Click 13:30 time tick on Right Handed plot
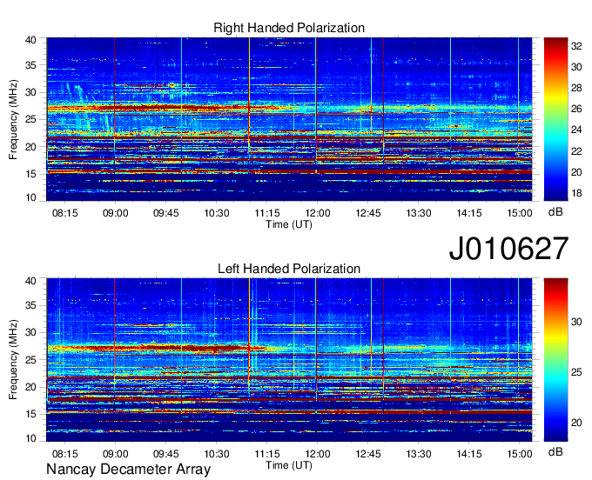Image resolution: width=592 pixels, height=480 pixels. point(419,213)
